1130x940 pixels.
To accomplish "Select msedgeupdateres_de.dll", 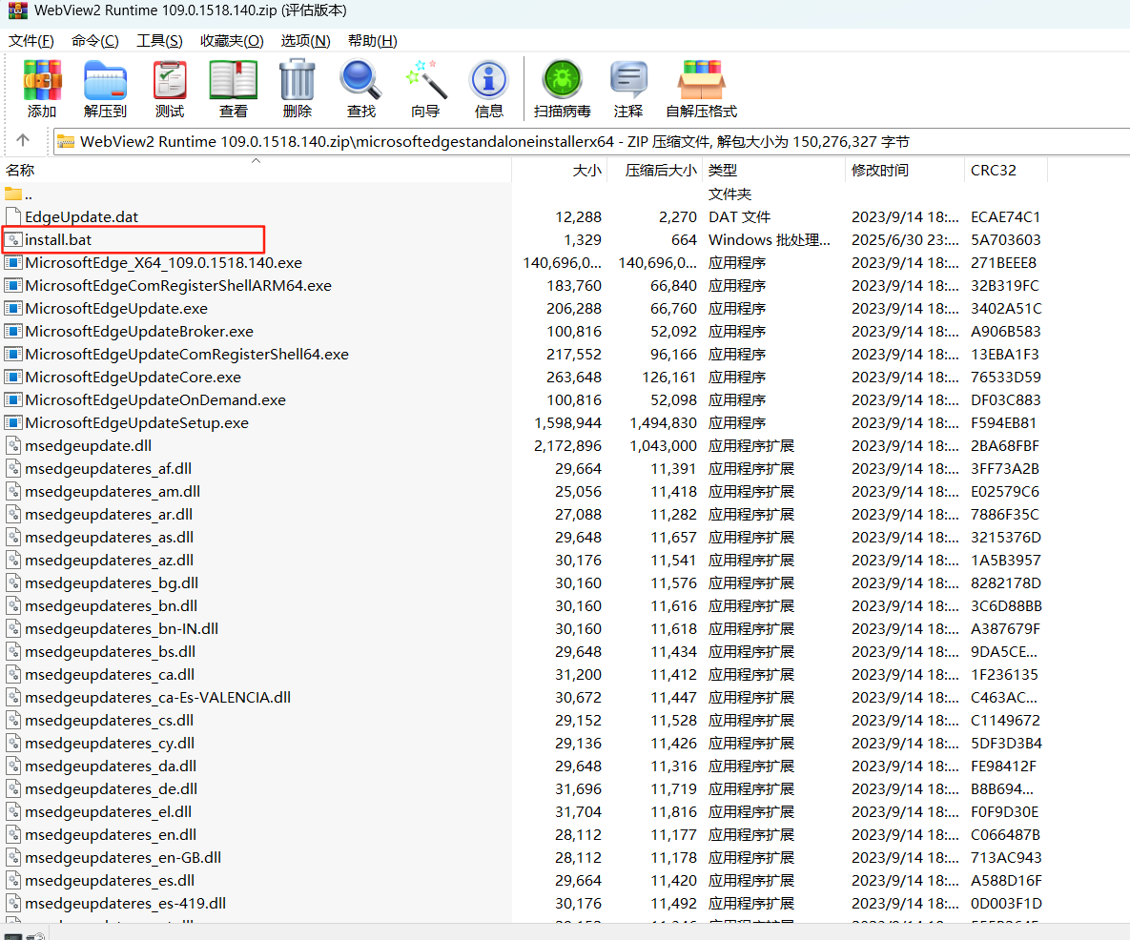I will click(111, 788).
